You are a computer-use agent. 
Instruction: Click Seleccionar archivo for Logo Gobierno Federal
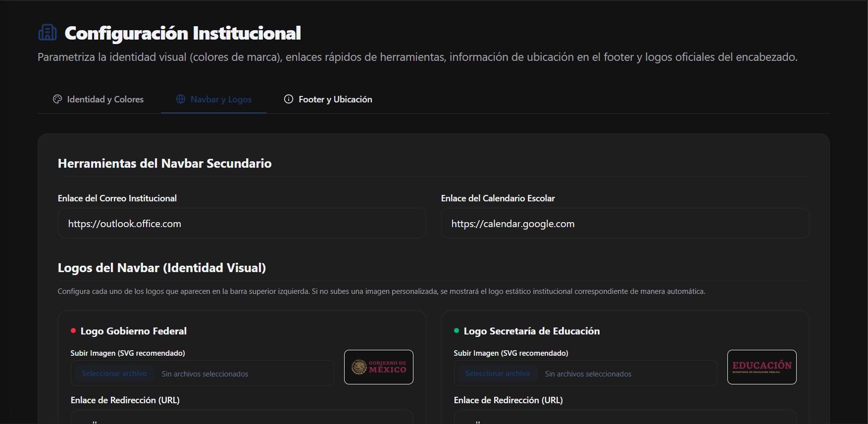point(114,374)
